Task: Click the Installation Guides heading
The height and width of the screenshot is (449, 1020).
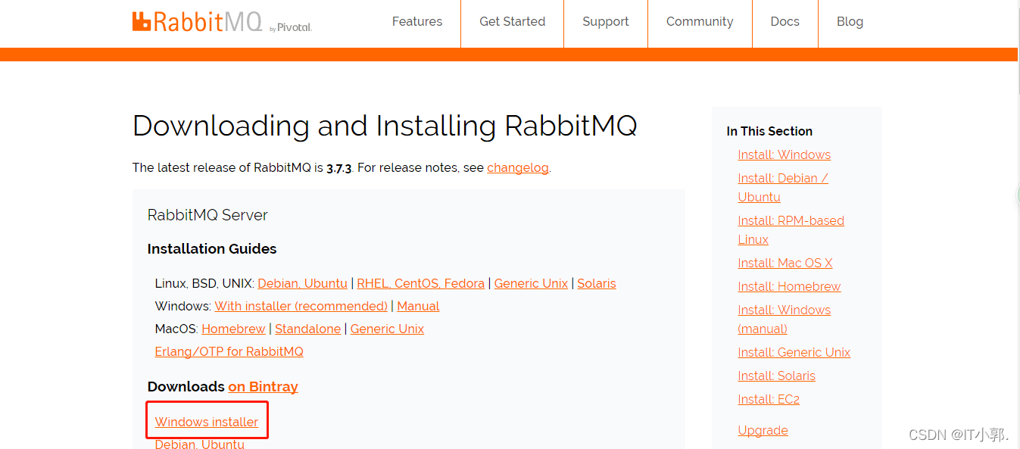Action: tap(212, 248)
